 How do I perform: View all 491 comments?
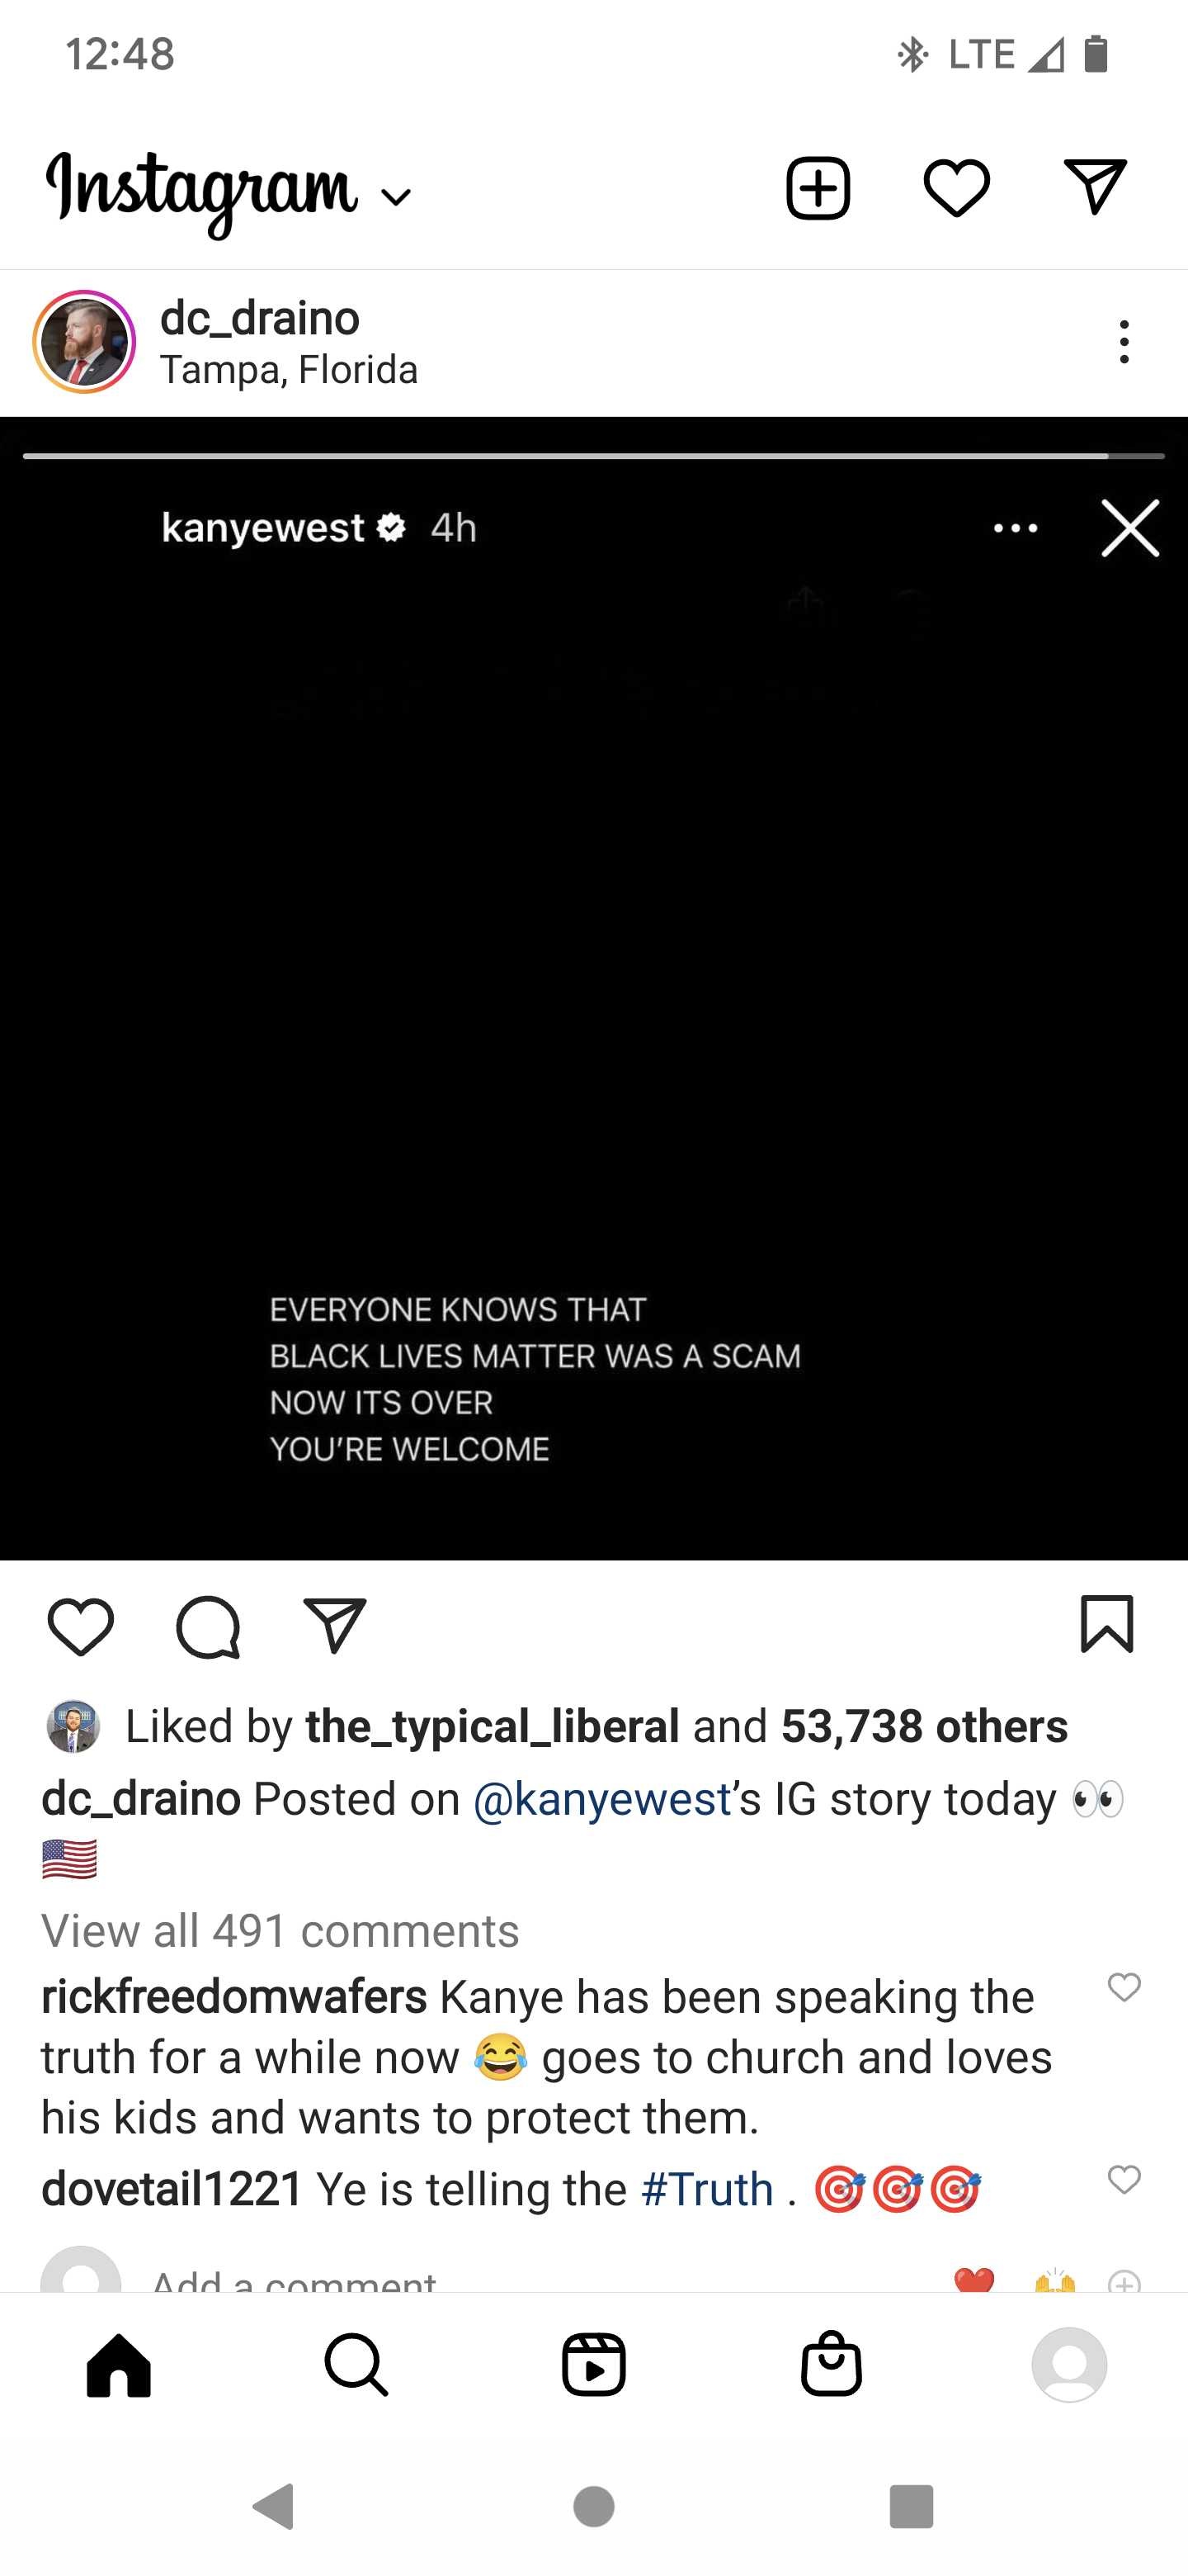click(280, 1931)
